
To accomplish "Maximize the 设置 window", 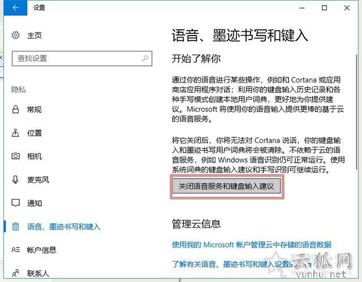I will (x=324, y=8).
